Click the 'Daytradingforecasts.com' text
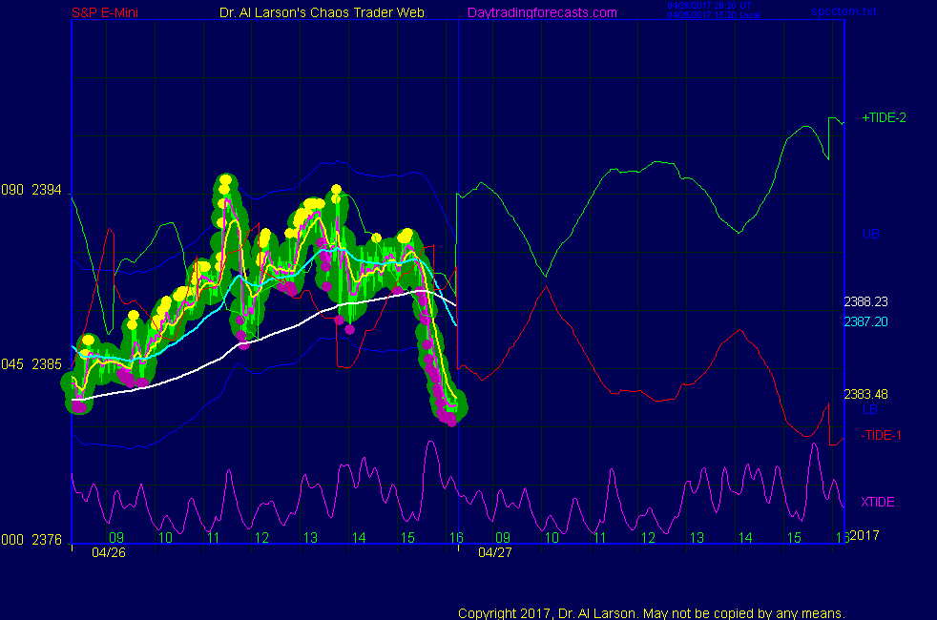This screenshot has width=937, height=620. pos(542,12)
